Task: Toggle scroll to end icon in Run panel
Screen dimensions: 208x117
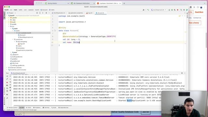Action: coord(10,84)
